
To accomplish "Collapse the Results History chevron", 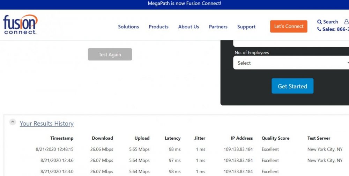I will [13, 122].
